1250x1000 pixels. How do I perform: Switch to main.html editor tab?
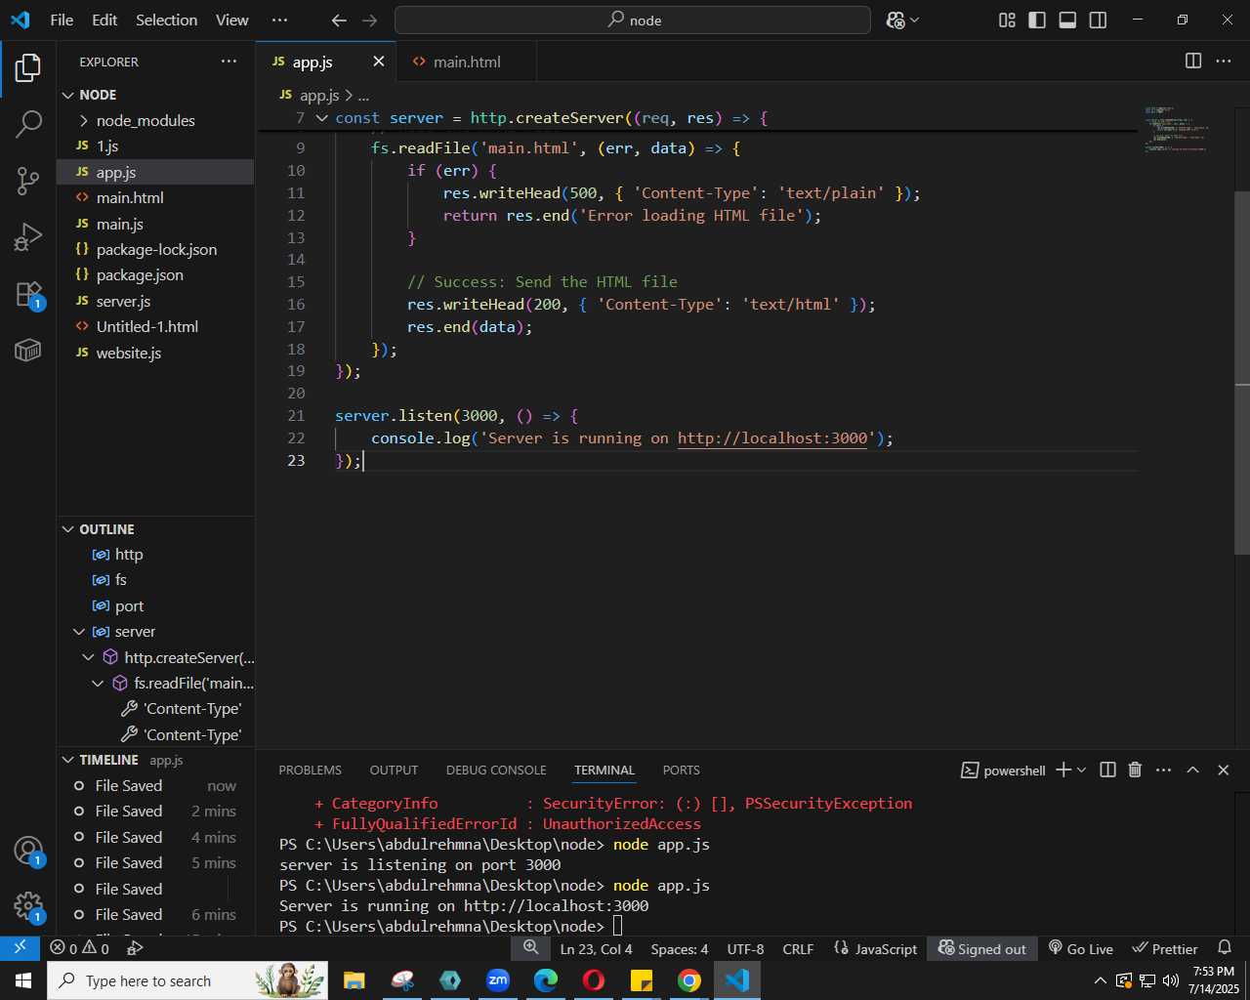pos(467,62)
